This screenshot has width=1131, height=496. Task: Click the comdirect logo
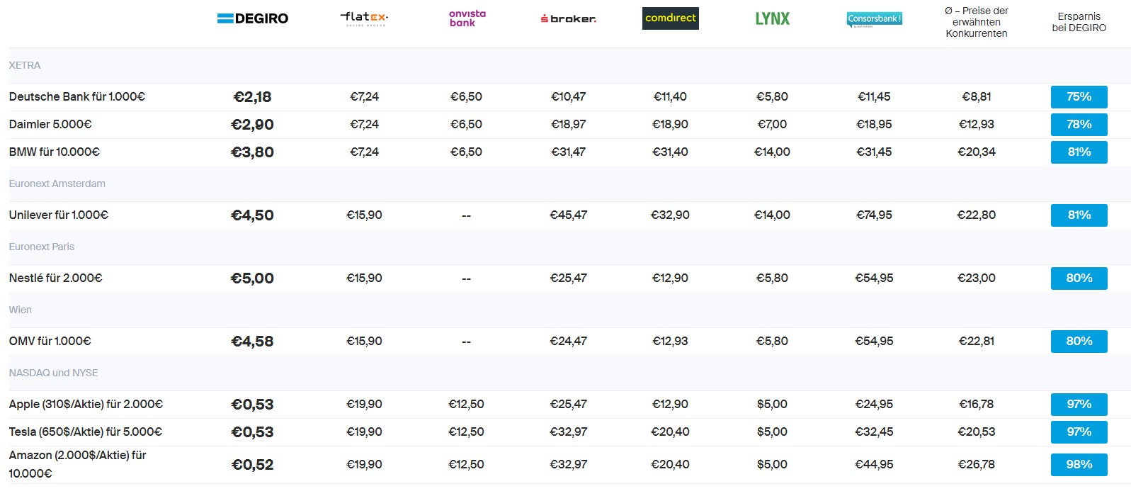point(670,18)
